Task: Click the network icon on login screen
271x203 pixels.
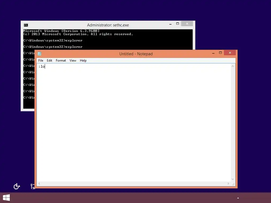Action: (33, 186)
